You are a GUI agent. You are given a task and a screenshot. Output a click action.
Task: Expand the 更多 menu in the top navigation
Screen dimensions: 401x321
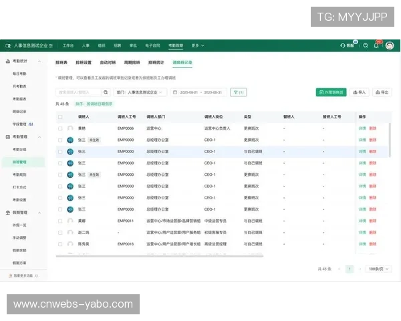(198, 45)
